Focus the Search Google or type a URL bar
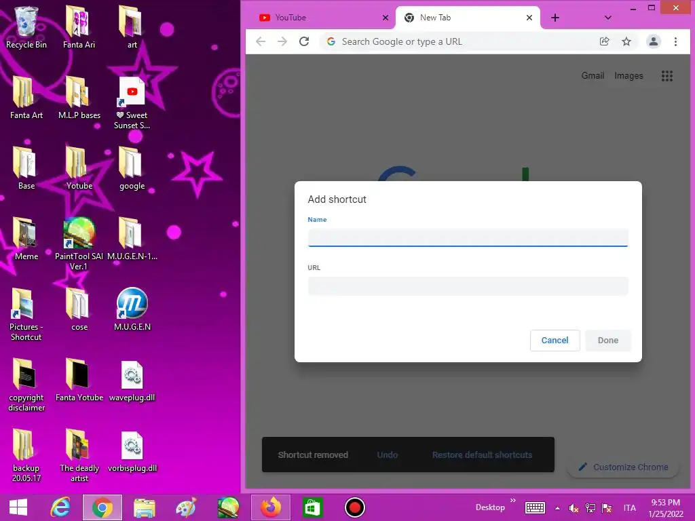This screenshot has height=521, width=695. [461, 41]
